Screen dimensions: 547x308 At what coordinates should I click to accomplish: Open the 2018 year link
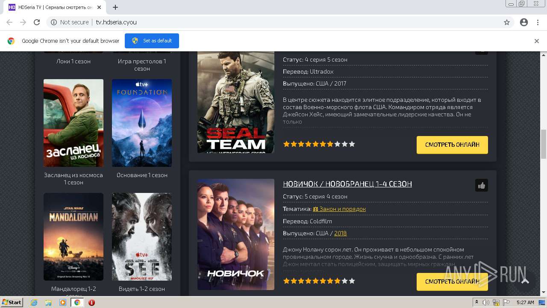click(x=340, y=233)
